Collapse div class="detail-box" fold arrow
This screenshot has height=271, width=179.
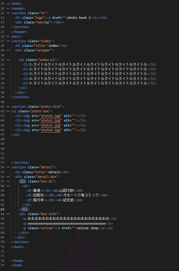(8, 177)
